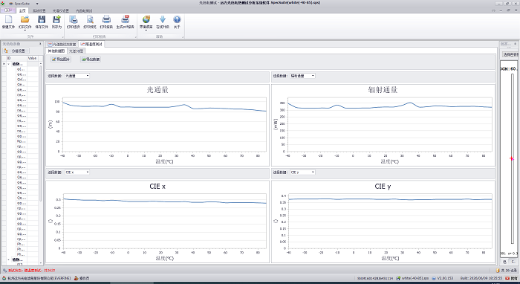This screenshot has height=284, width=520.
Task: Switch to the 光谱3D图 sub-tab
Action: [x=77, y=51]
